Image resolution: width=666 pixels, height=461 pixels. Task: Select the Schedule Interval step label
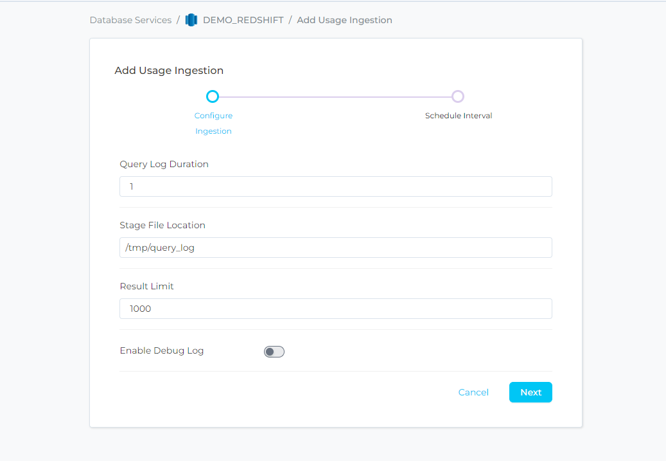459,116
